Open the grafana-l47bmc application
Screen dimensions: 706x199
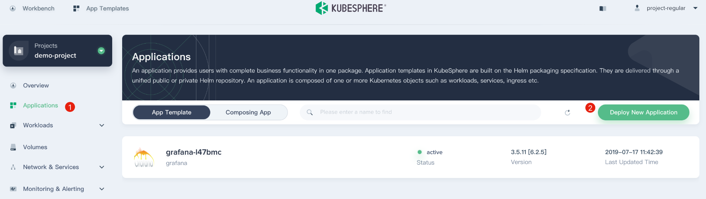194,152
